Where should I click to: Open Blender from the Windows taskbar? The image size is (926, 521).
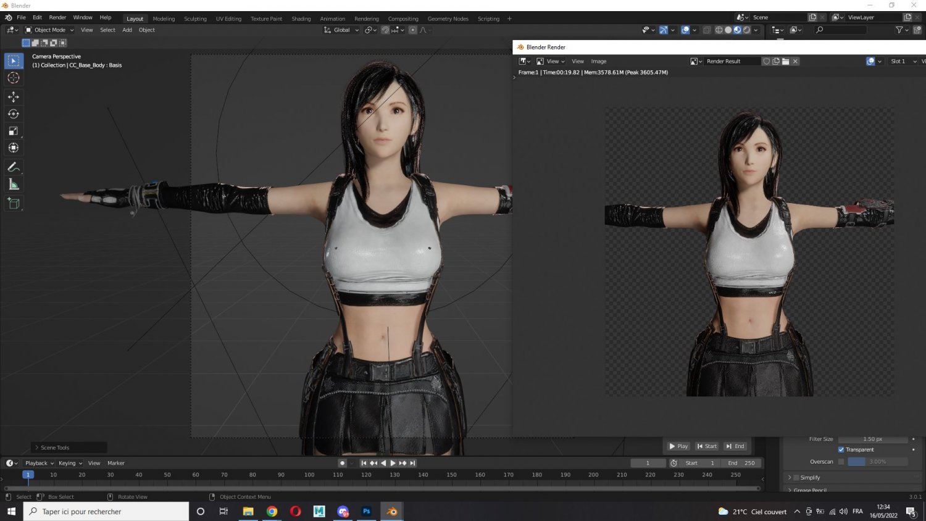[392, 511]
